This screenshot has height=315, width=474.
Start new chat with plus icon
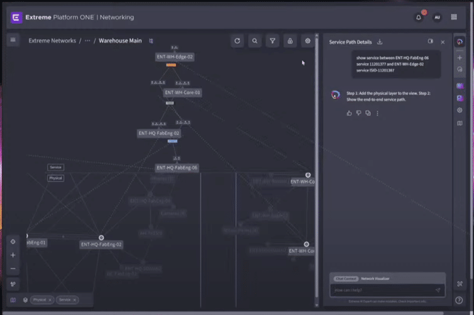[x=460, y=58]
